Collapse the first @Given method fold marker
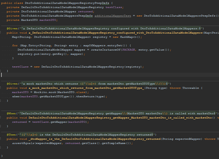 [0, 33]
